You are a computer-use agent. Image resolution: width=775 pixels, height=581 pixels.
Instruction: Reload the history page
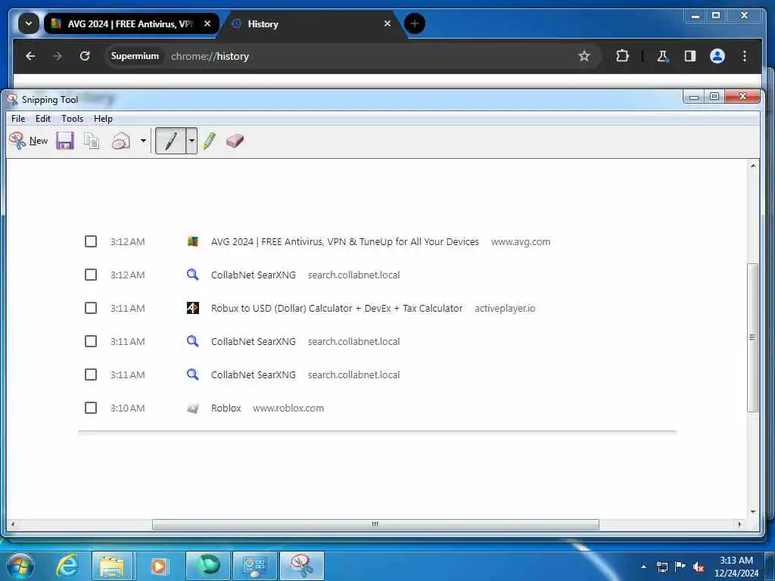point(85,56)
